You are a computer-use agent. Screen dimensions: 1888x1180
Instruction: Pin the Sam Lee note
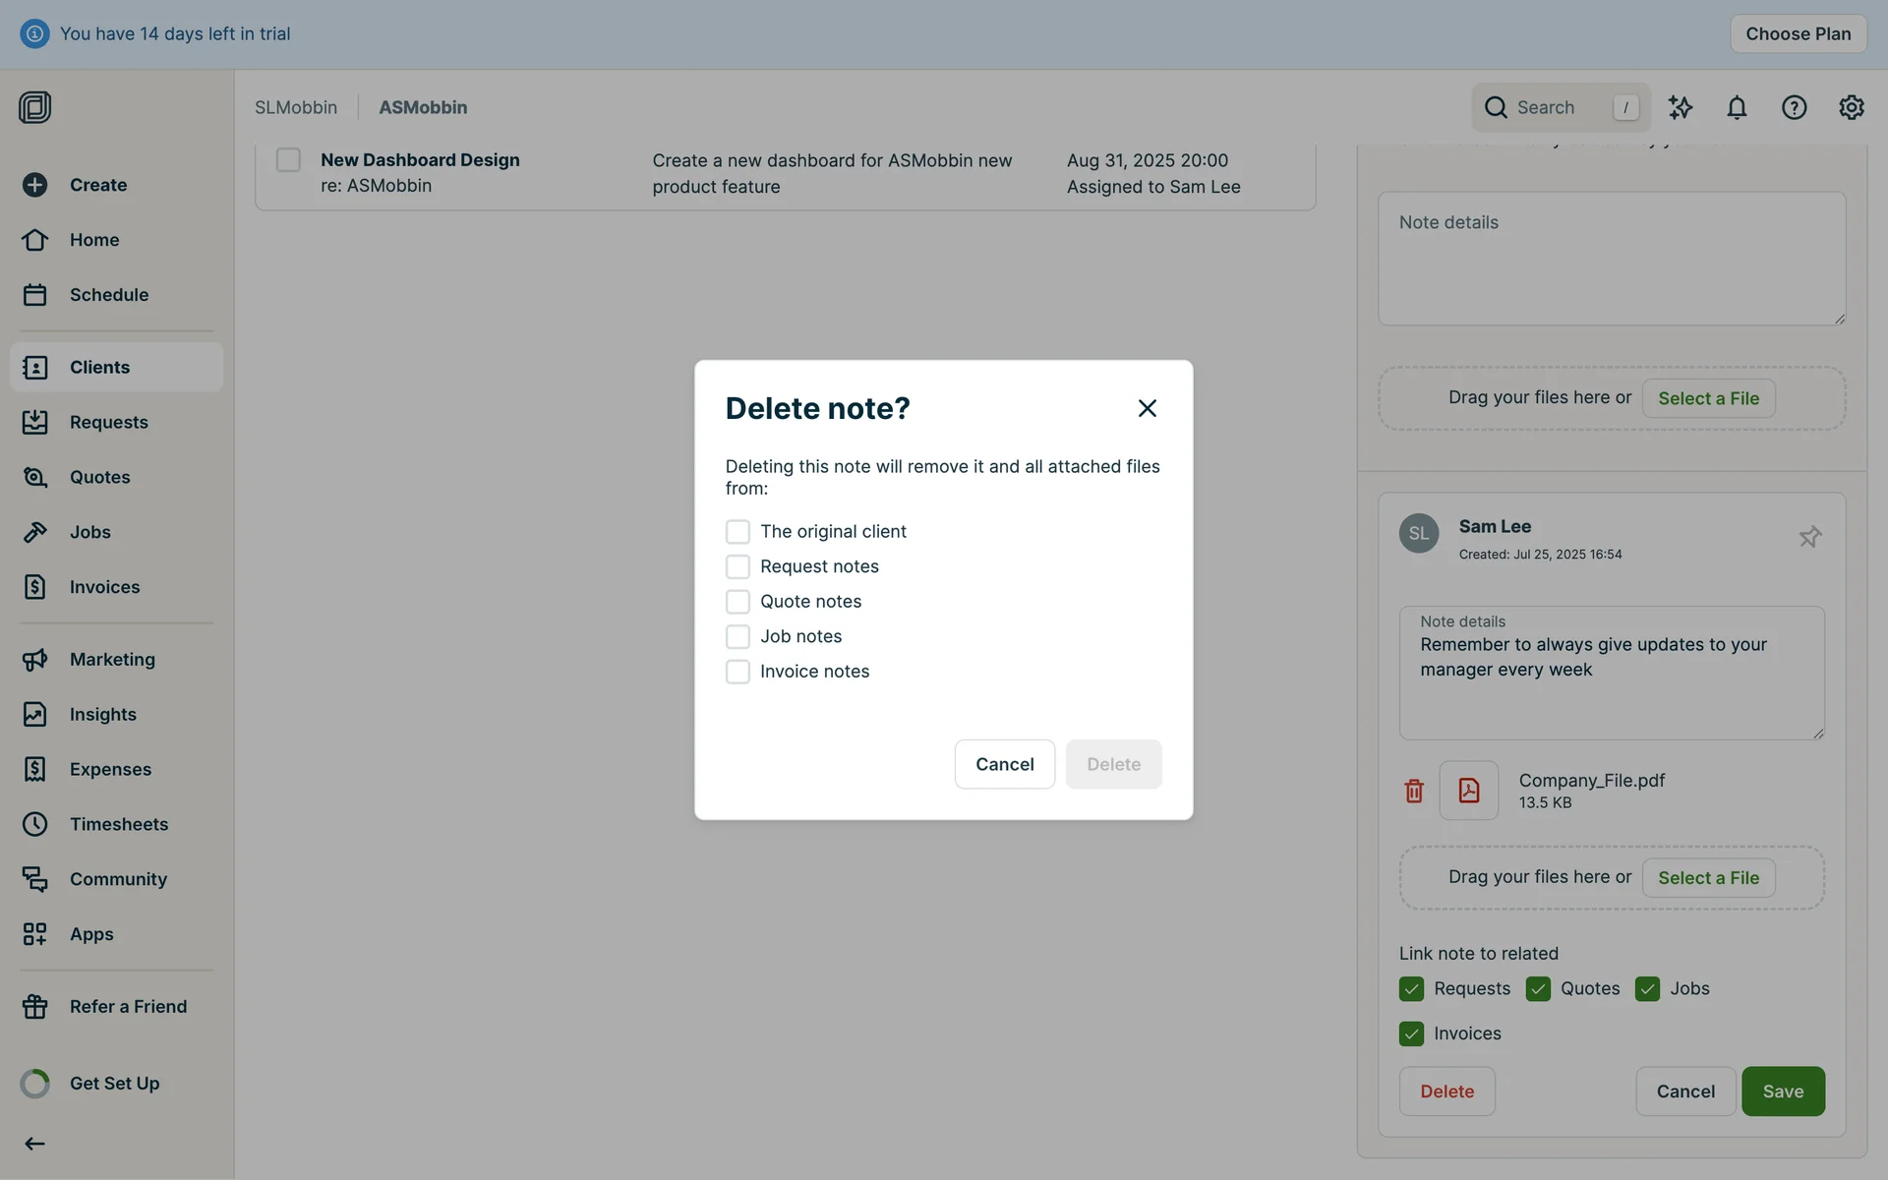(1809, 537)
